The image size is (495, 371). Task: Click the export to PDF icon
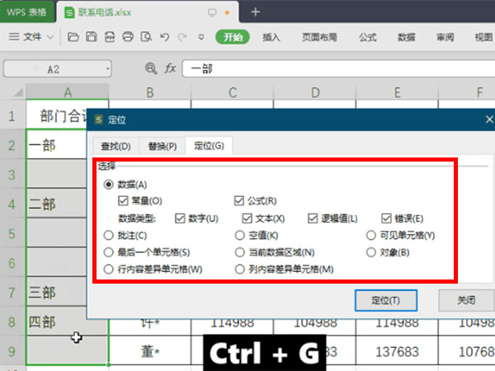coord(109,37)
